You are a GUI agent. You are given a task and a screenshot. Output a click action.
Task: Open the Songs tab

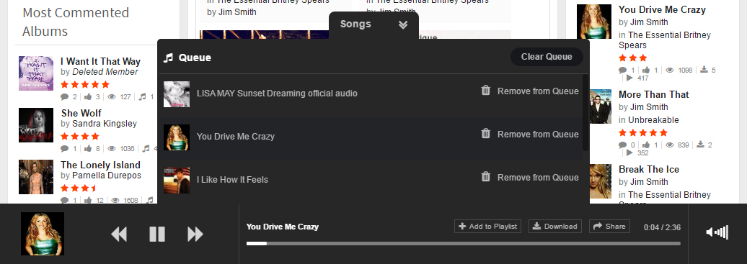coord(355,24)
